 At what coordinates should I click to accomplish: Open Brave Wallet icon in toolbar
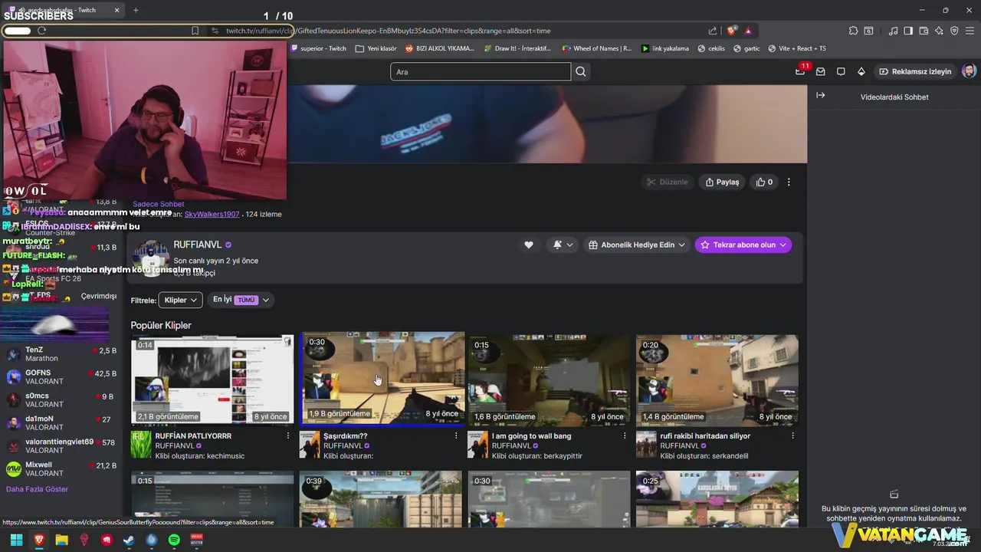coord(924,31)
